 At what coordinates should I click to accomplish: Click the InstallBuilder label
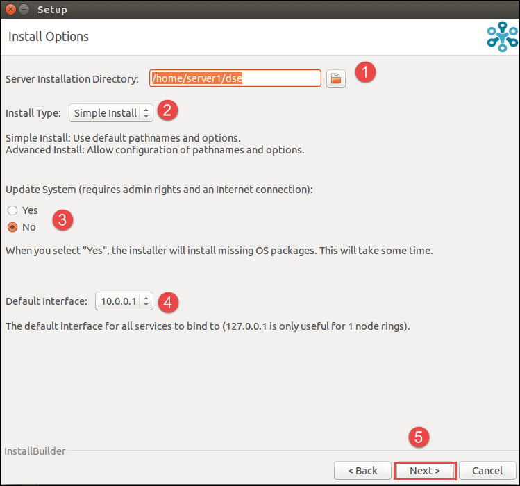coord(35,451)
